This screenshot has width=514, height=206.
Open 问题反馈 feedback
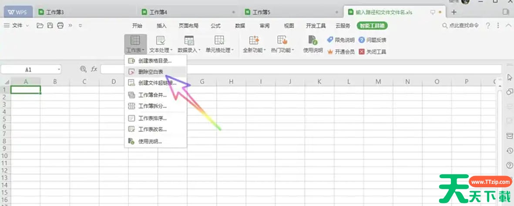coord(373,40)
